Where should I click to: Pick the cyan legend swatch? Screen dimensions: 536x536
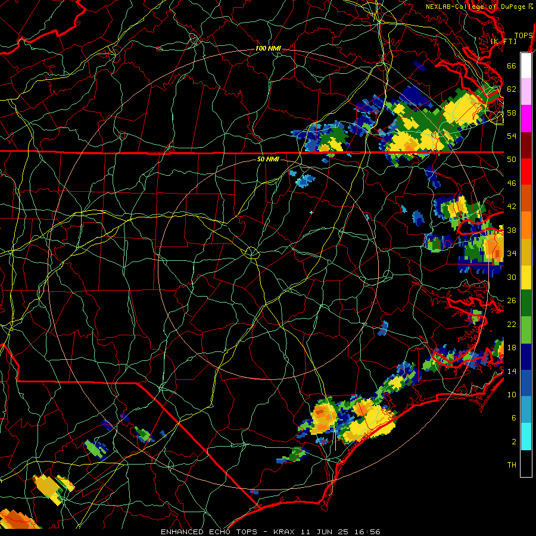click(x=526, y=437)
